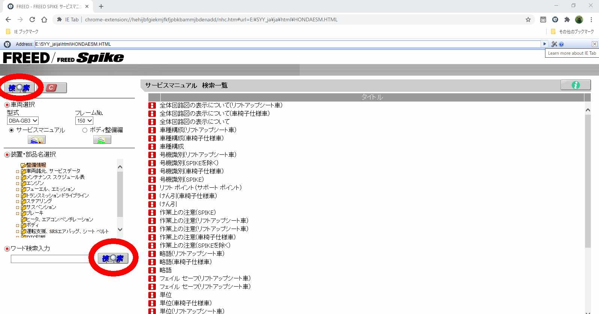
Task: Open document icon for 略語(車椅子仕様車)
Action: 152,262
